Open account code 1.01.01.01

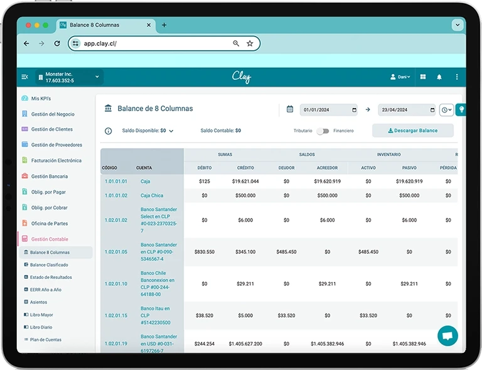(116, 182)
